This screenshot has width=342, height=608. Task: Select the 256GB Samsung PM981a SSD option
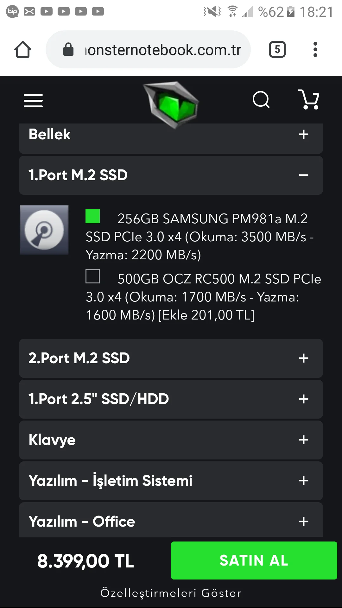(93, 216)
